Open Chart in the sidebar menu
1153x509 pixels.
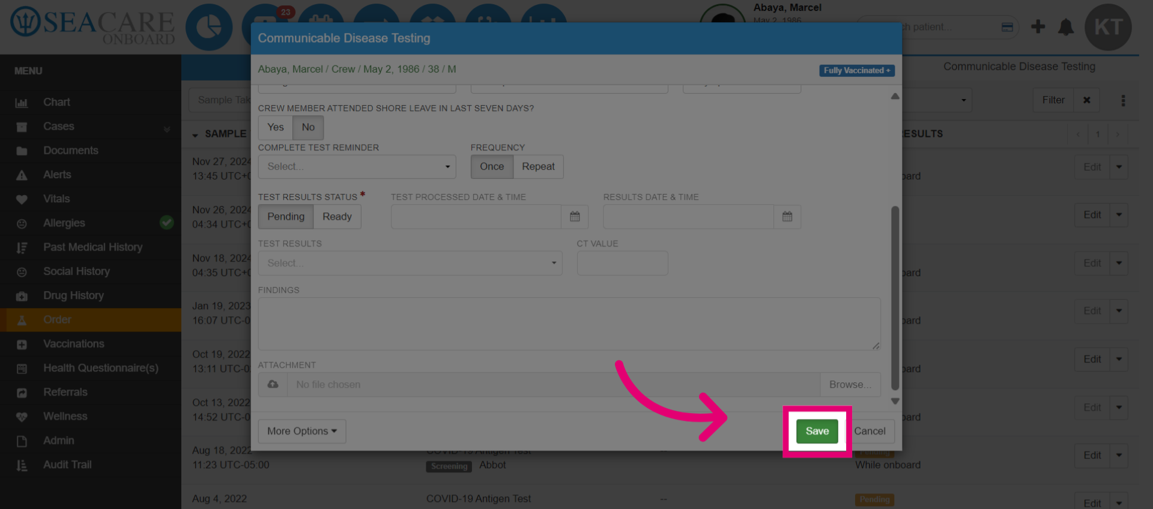coord(56,102)
